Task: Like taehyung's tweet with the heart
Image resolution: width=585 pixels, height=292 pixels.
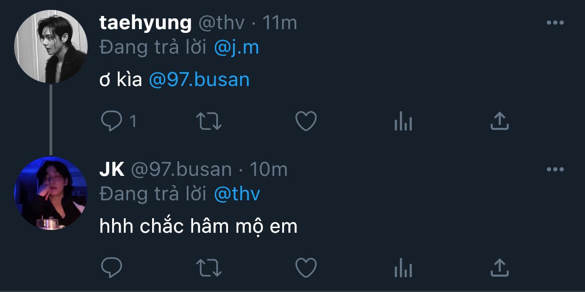Action: pos(306,121)
